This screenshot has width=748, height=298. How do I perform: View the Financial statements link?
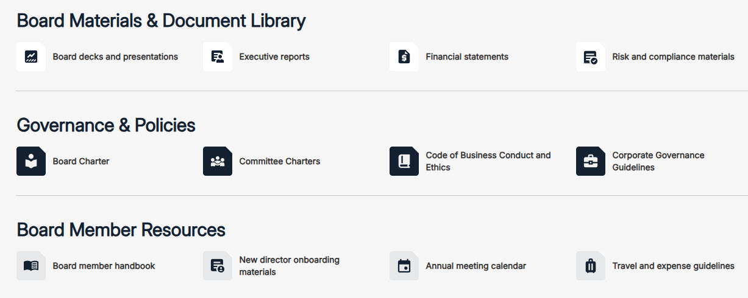pyautogui.click(x=467, y=57)
